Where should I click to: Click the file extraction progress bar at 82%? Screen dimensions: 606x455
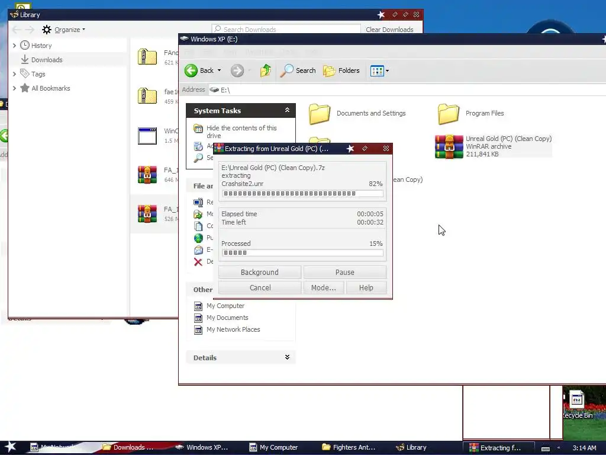click(x=302, y=194)
